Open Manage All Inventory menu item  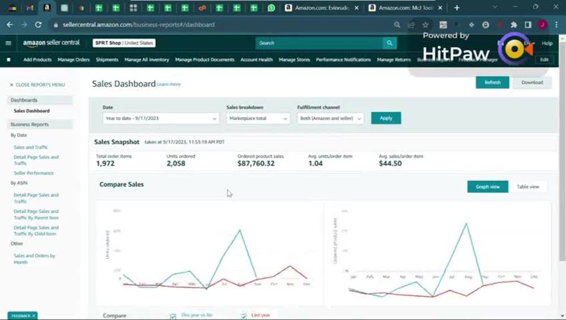147,60
